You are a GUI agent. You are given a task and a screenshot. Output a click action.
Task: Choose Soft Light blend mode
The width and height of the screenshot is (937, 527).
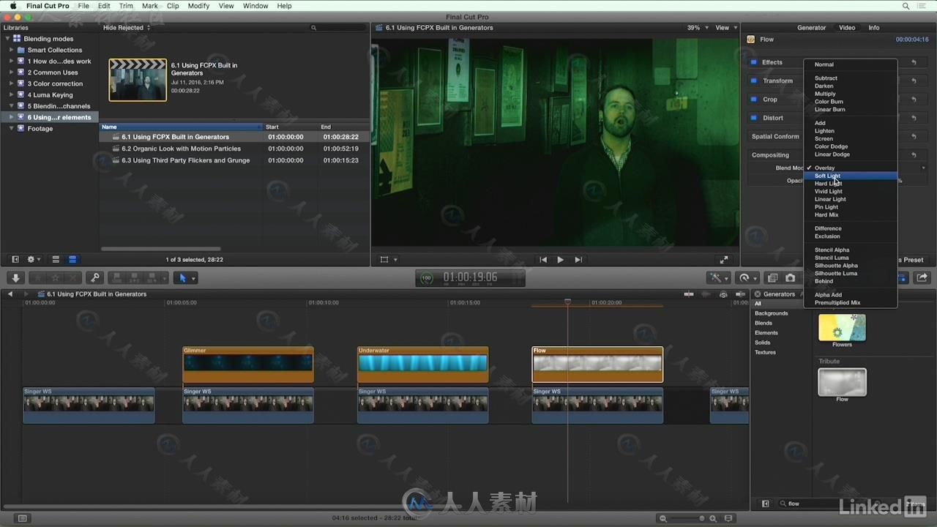(x=851, y=176)
